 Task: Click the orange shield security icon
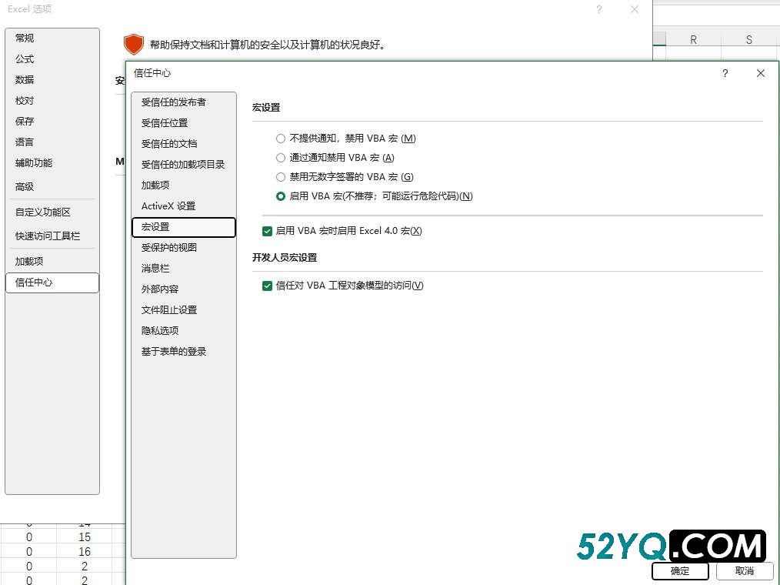click(134, 45)
